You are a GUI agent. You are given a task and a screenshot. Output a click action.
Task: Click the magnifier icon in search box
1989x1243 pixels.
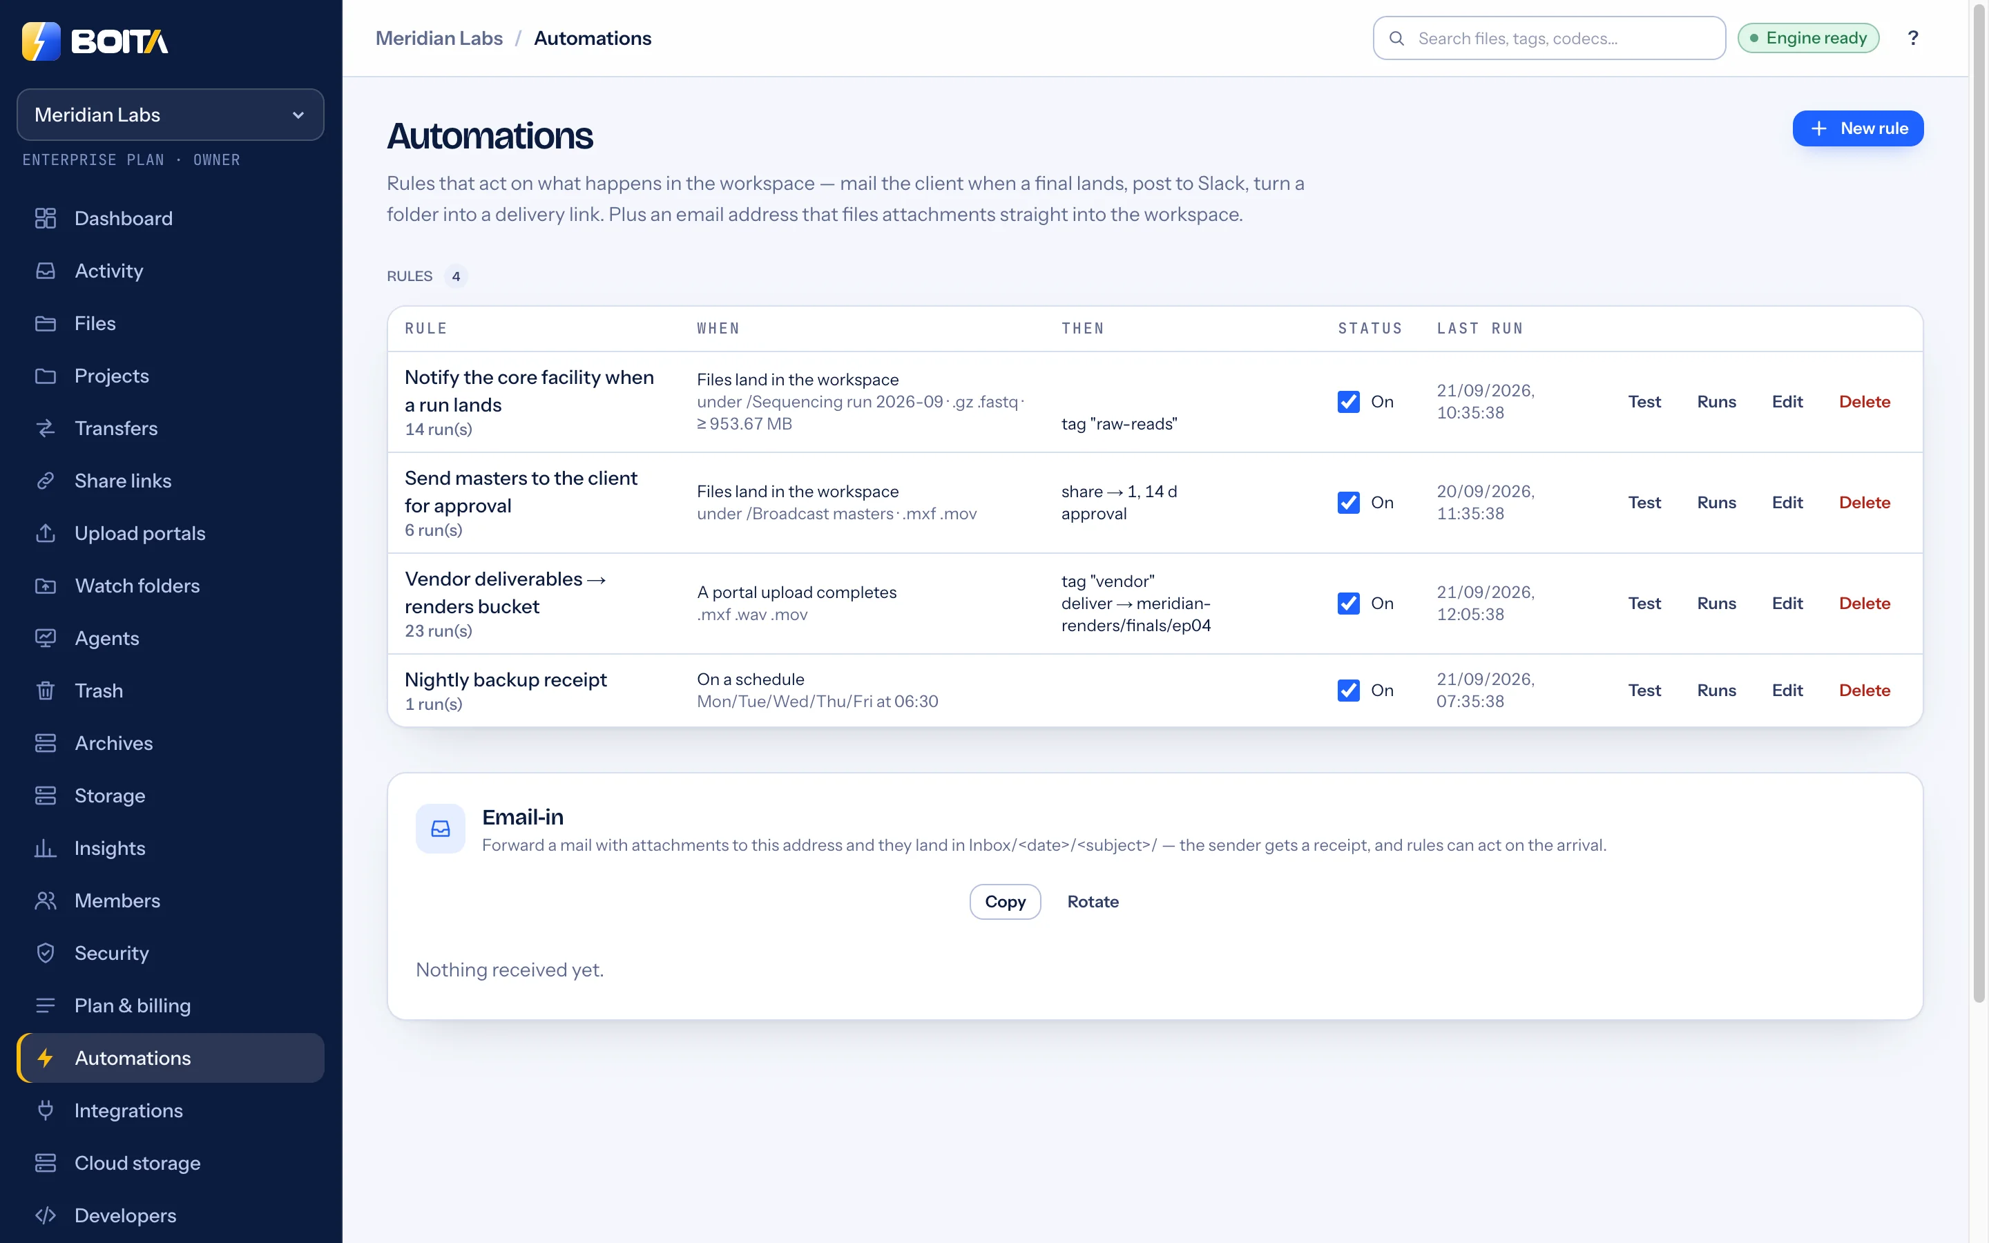1396,39
